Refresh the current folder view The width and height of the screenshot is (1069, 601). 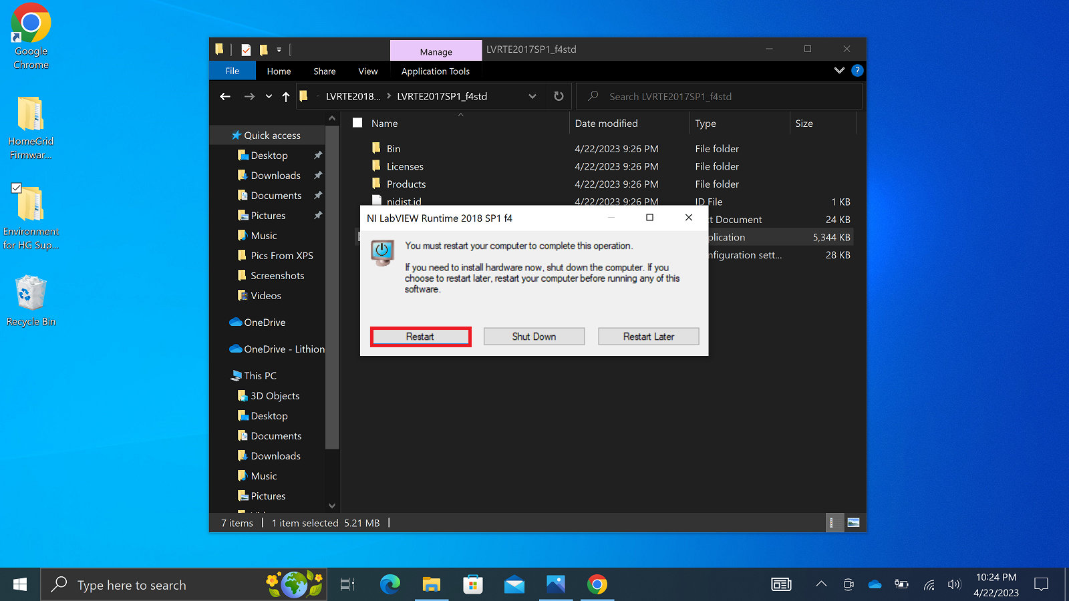click(559, 96)
